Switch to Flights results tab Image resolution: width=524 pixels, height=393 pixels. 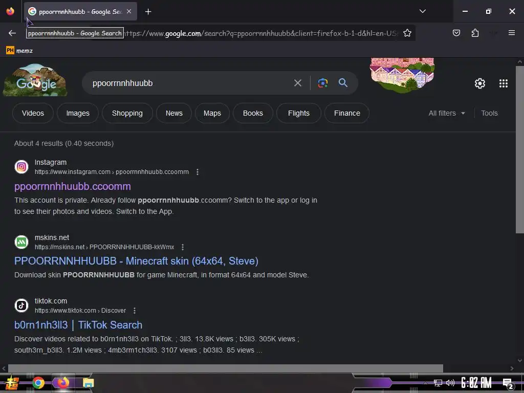(x=299, y=113)
